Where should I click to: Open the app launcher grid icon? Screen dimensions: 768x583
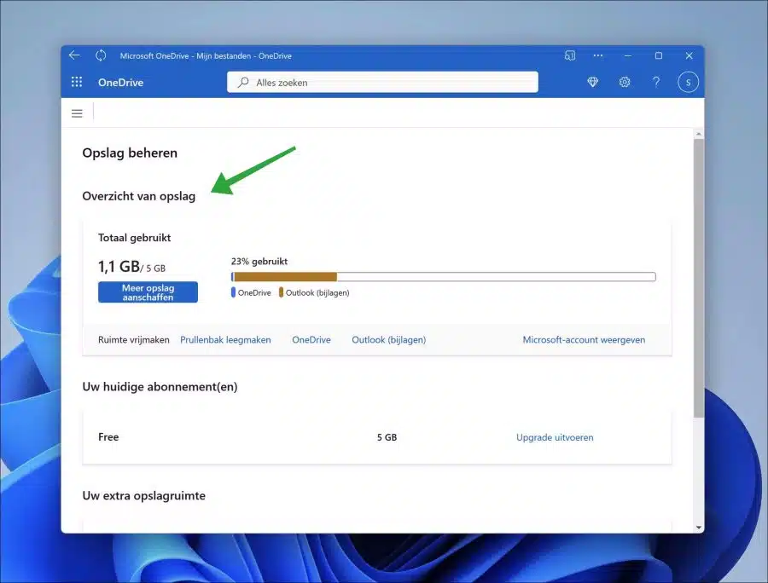point(77,82)
